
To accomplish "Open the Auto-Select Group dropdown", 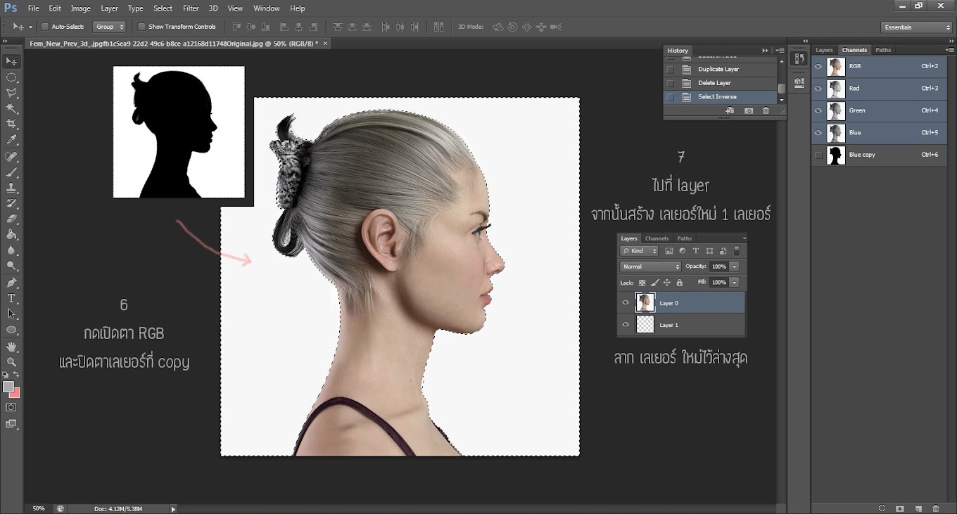I will click(110, 27).
